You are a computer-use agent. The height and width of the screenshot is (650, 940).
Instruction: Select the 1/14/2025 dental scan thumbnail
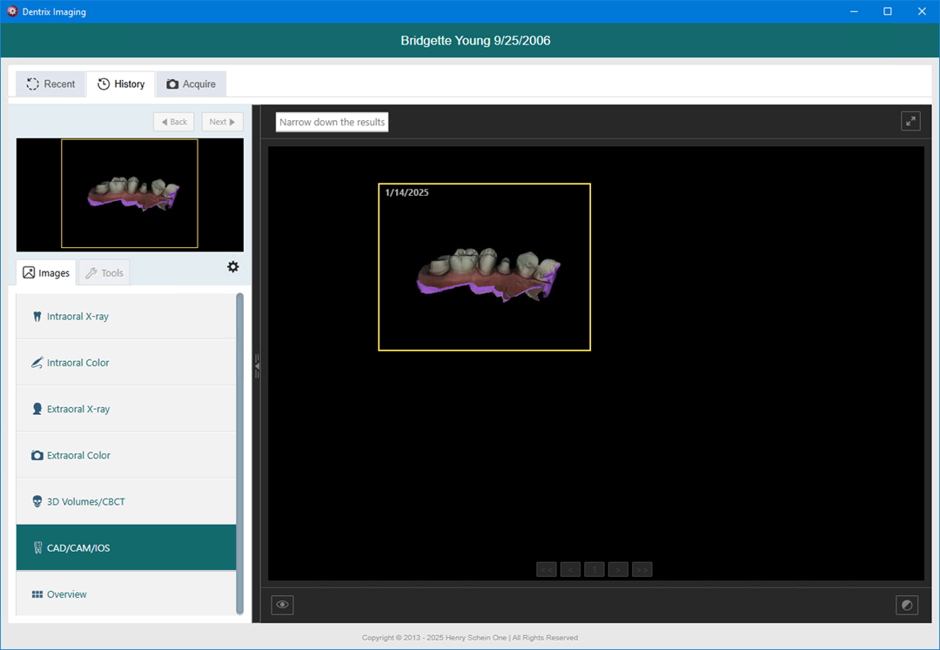[484, 267]
